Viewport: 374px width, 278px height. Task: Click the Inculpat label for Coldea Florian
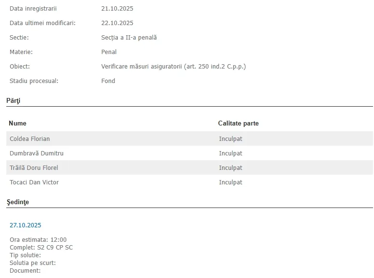[231, 139]
